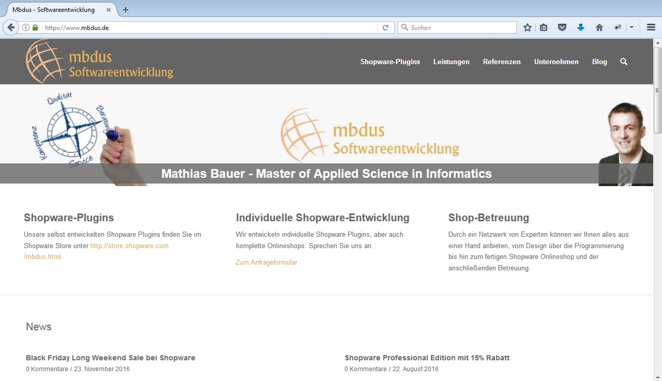Reload the page with the refresh icon
Viewport: 662px width, 381px height.
[385, 27]
